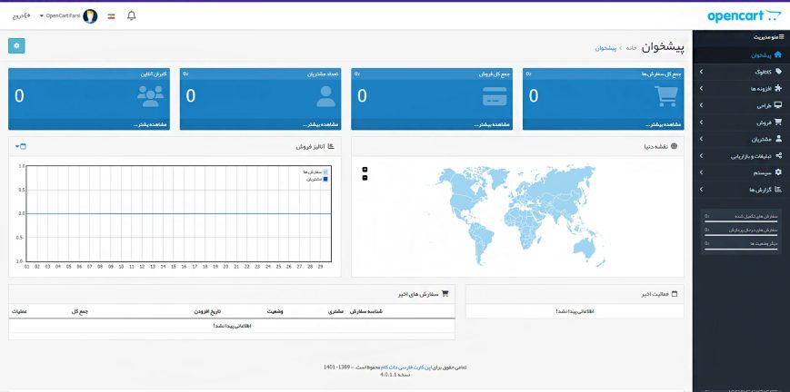Click the خانه breadcrumb link

632,48
